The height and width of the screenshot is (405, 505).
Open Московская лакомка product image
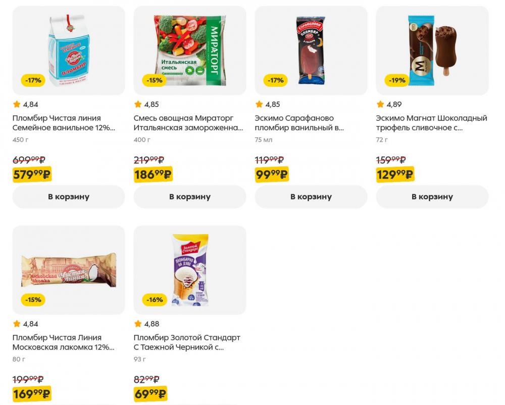coord(68,269)
